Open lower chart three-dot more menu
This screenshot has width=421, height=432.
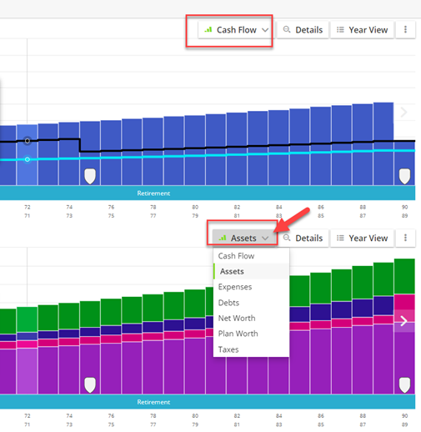405,238
